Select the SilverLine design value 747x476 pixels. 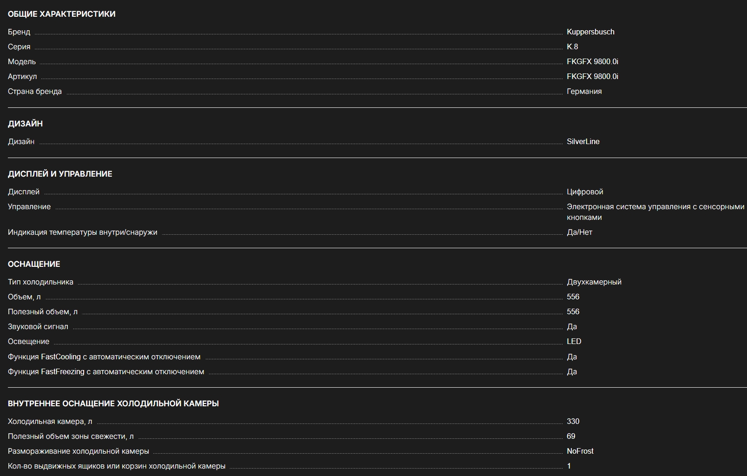(x=583, y=141)
